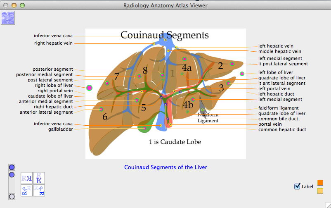331x208 pixels.
Task: Click the falciform ligament text label
Action: pyautogui.click(x=279, y=108)
